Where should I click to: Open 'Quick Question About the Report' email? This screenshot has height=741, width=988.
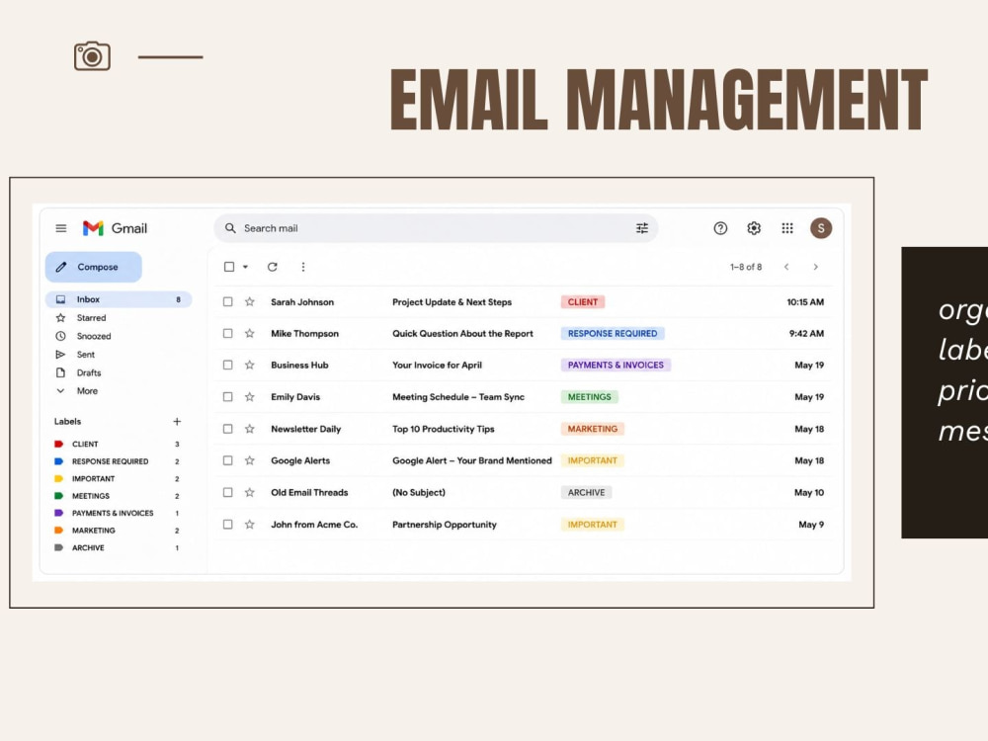[462, 333]
